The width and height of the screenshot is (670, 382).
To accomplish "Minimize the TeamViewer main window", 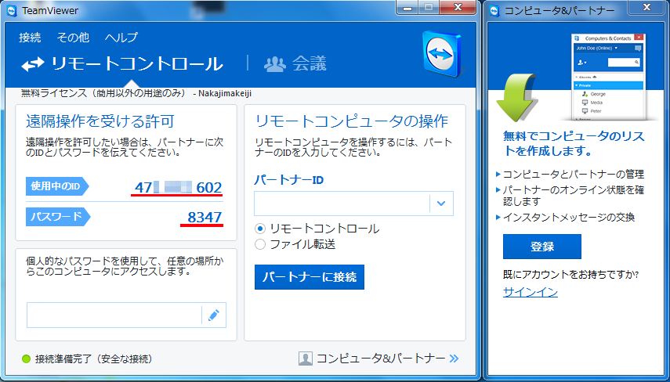I will point(407,7).
